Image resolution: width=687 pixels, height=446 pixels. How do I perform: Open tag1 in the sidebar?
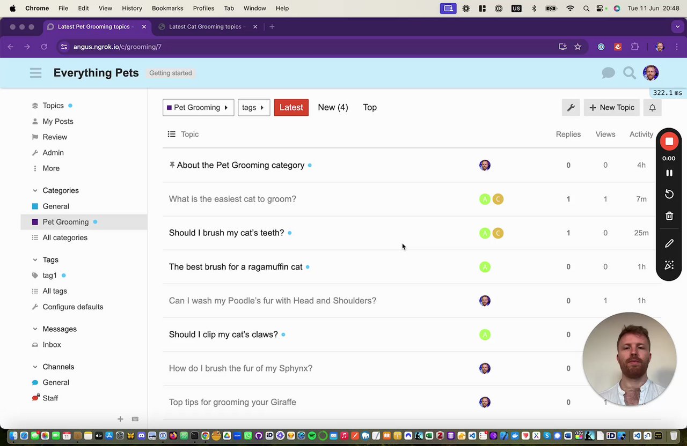point(49,276)
